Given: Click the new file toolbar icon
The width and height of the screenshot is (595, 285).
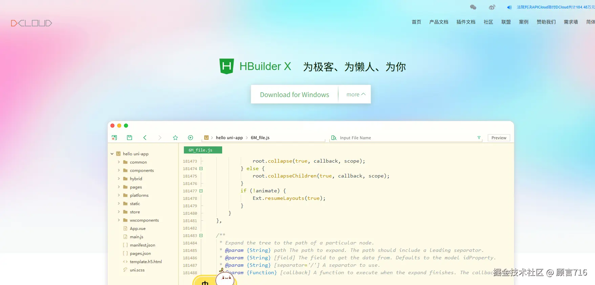Looking at the screenshot, I should (114, 138).
